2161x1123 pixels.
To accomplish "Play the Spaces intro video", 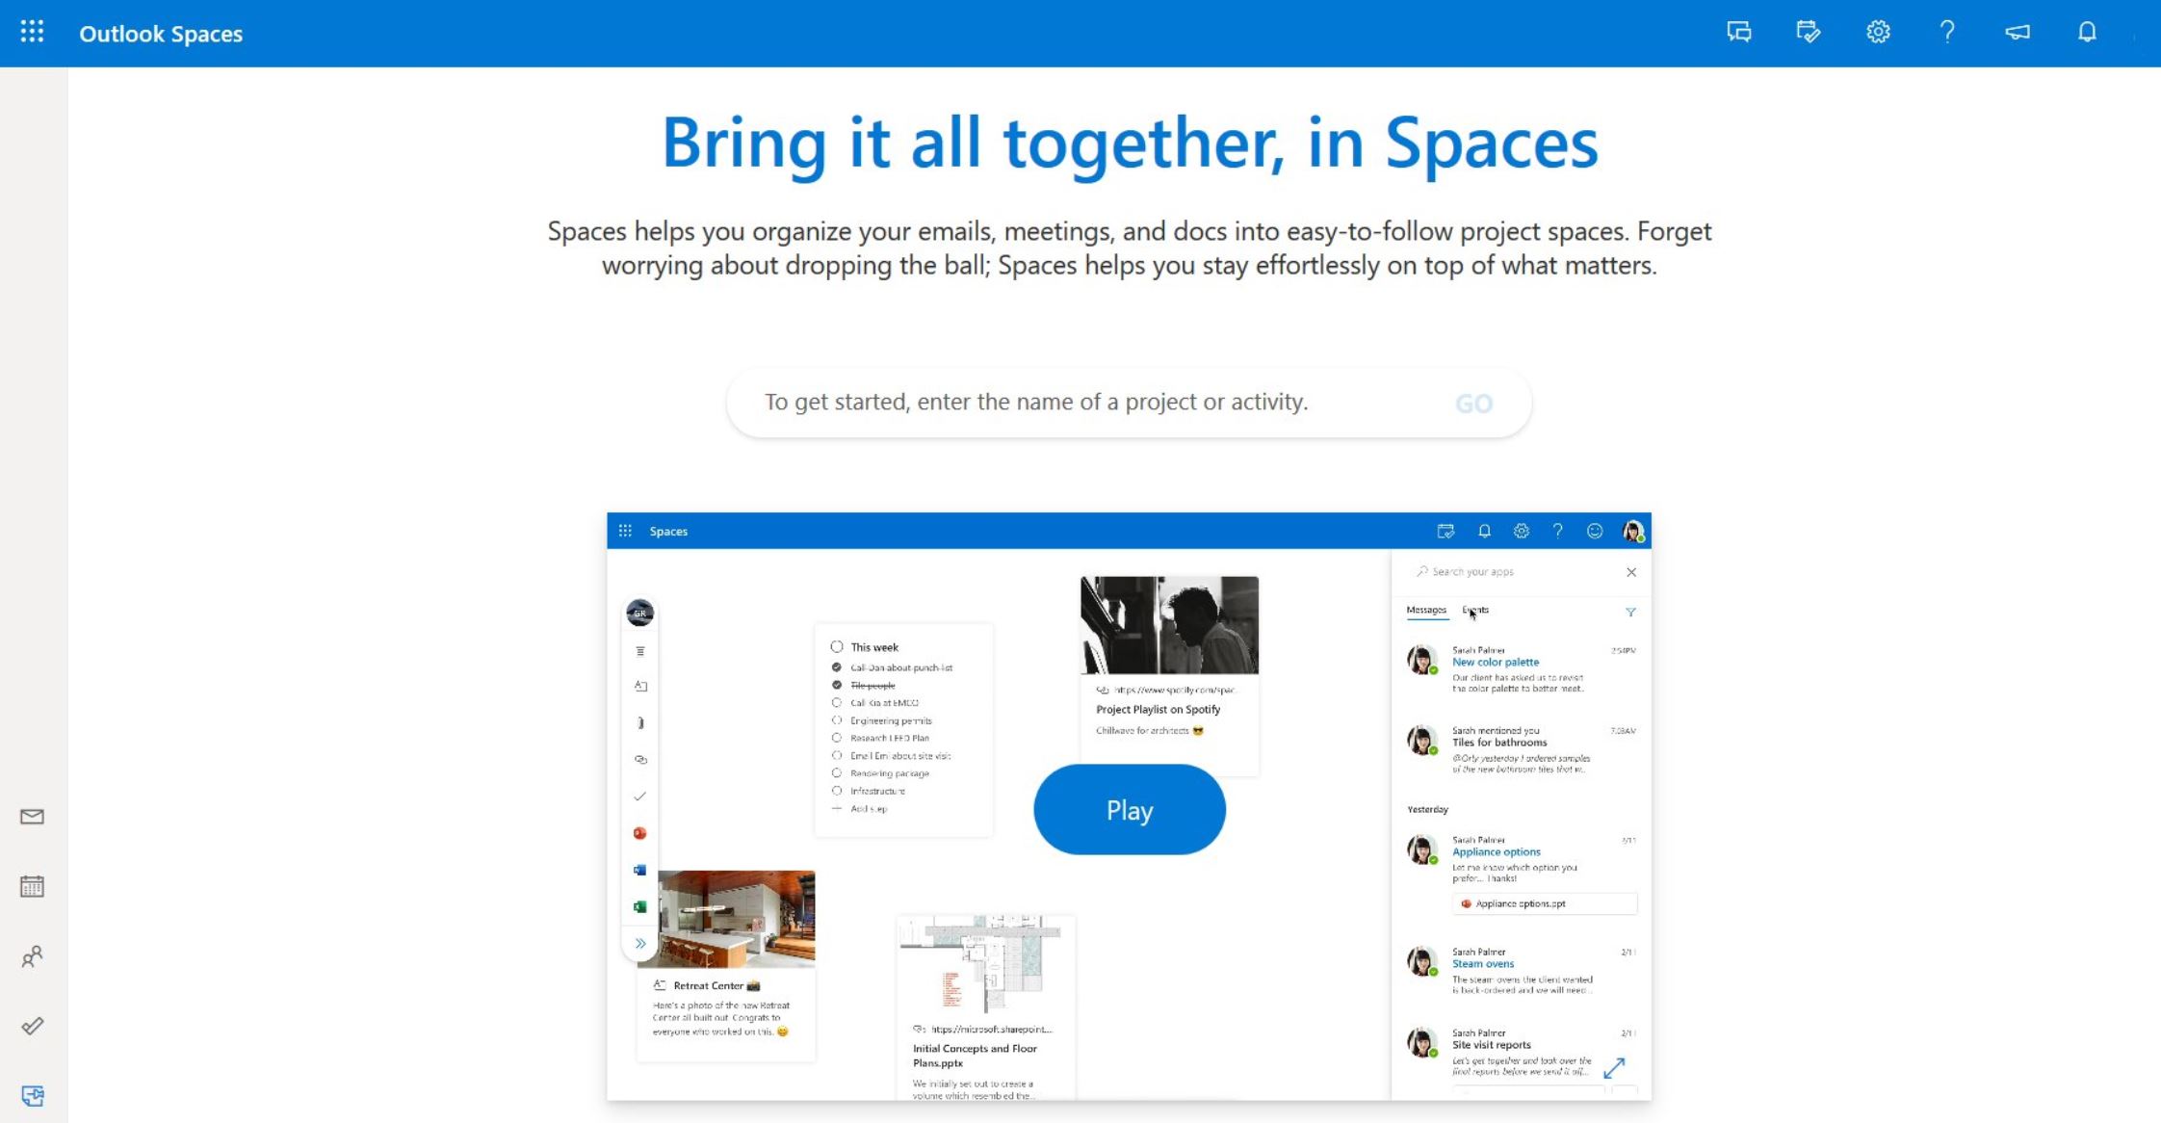I will coord(1129,810).
